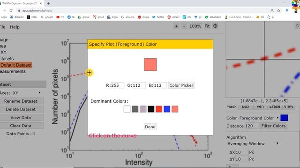Click View Data button
The image size is (300, 168).
point(21,118)
